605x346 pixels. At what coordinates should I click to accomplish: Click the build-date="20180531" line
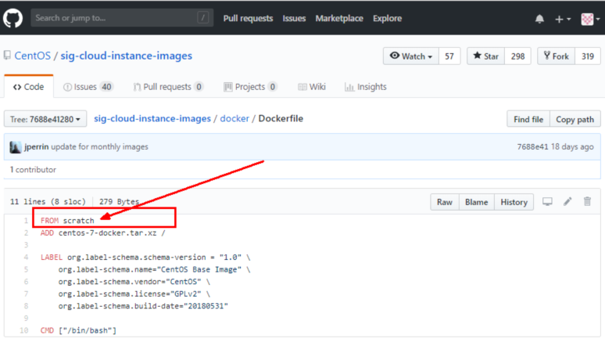click(x=143, y=306)
